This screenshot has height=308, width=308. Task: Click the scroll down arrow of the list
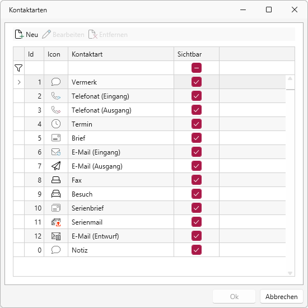(x=290, y=273)
